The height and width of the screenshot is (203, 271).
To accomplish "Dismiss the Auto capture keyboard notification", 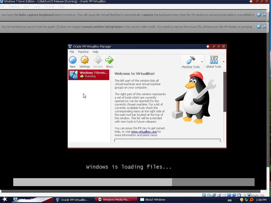I will tap(259, 15).
